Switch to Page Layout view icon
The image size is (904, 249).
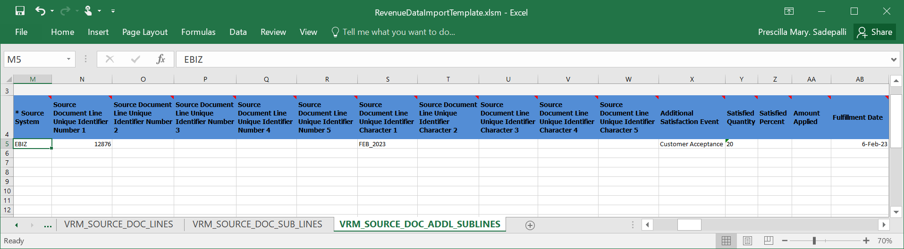coord(747,241)
